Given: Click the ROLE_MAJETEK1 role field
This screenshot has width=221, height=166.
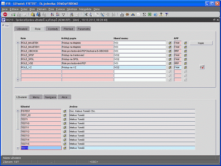Looking at the screenshot, I should click(41, 47).
